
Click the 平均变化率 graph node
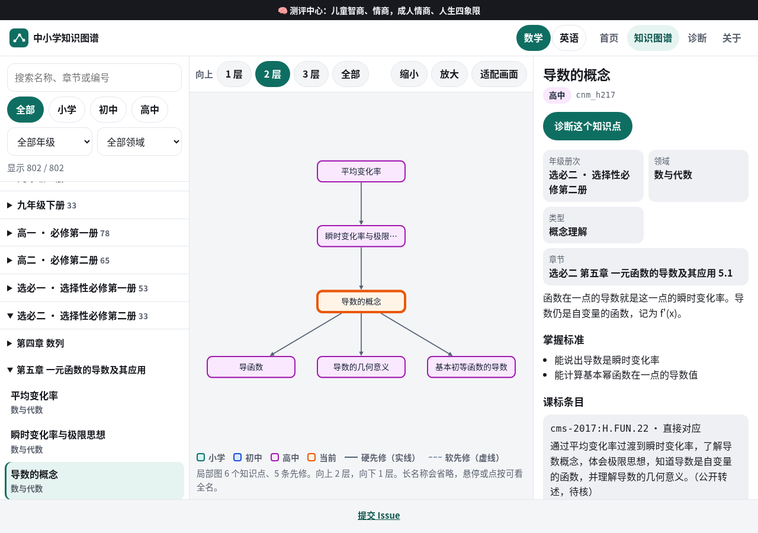click(x=361, y=171)
